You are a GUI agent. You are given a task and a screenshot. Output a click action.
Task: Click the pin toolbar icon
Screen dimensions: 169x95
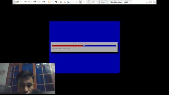coord(15,2)
